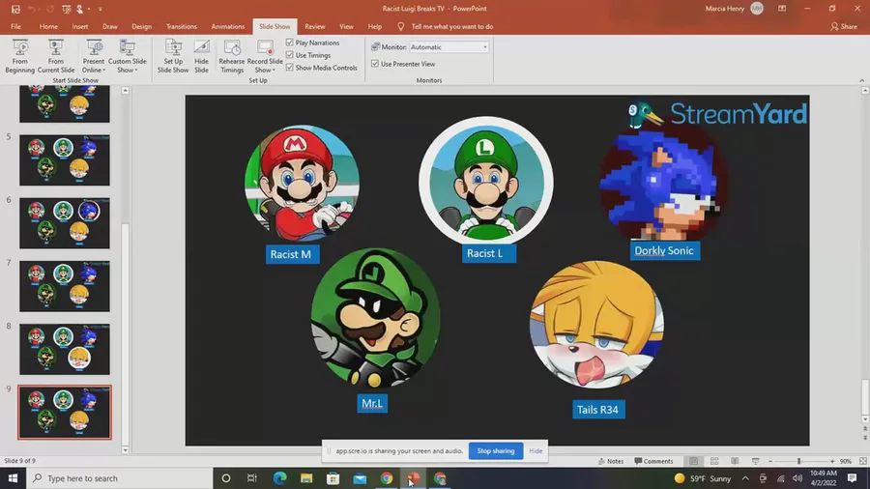Open Microsoft Edge from taskbar
Screen dimensions: 870x489
click(x=279, y=478)
